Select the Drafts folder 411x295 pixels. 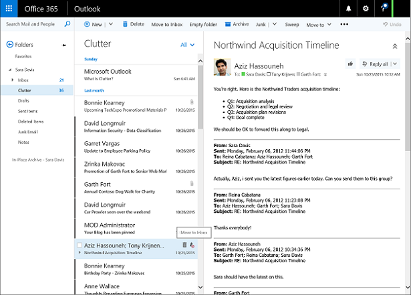pyautogui.click(x=24, y=100)
